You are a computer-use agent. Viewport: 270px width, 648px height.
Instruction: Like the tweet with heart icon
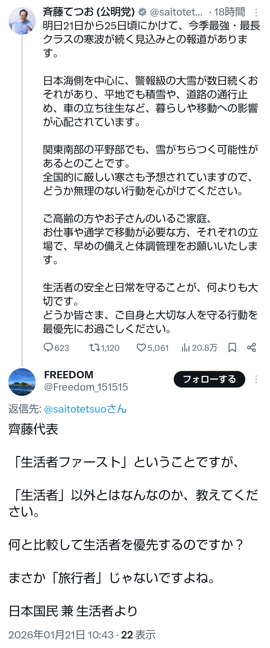click(141, 347)
